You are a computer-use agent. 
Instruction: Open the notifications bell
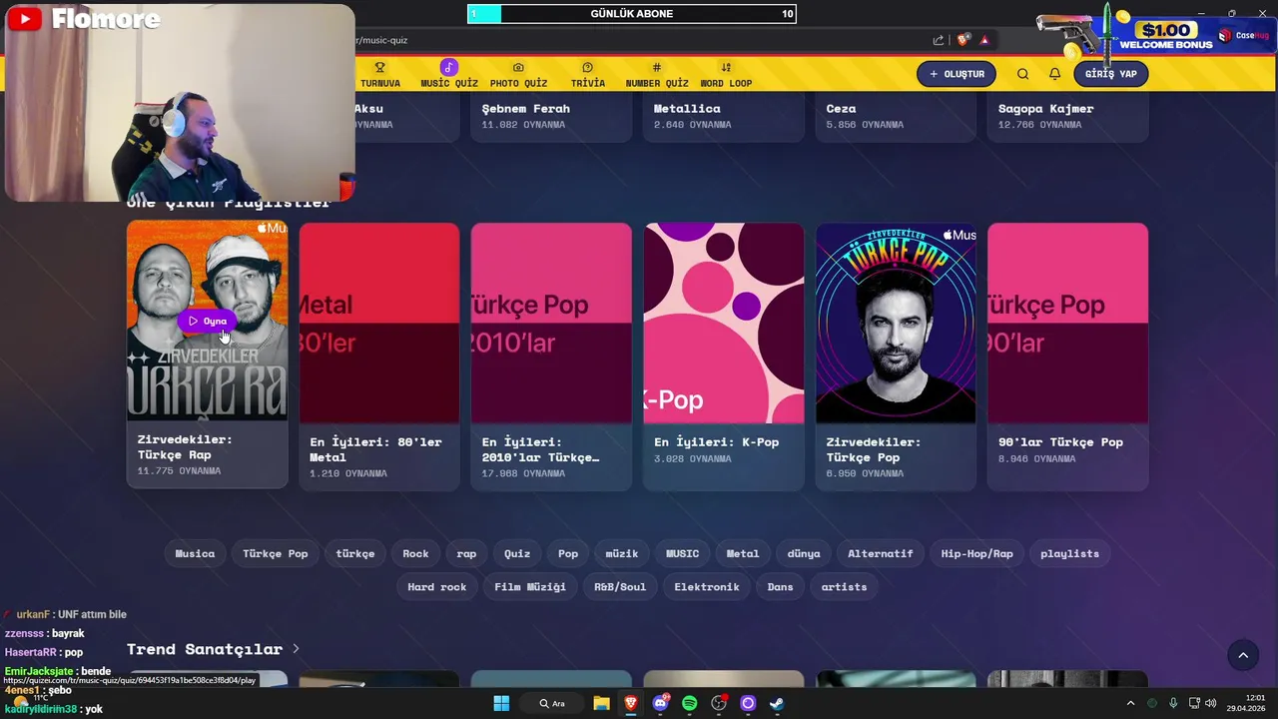1054,74
